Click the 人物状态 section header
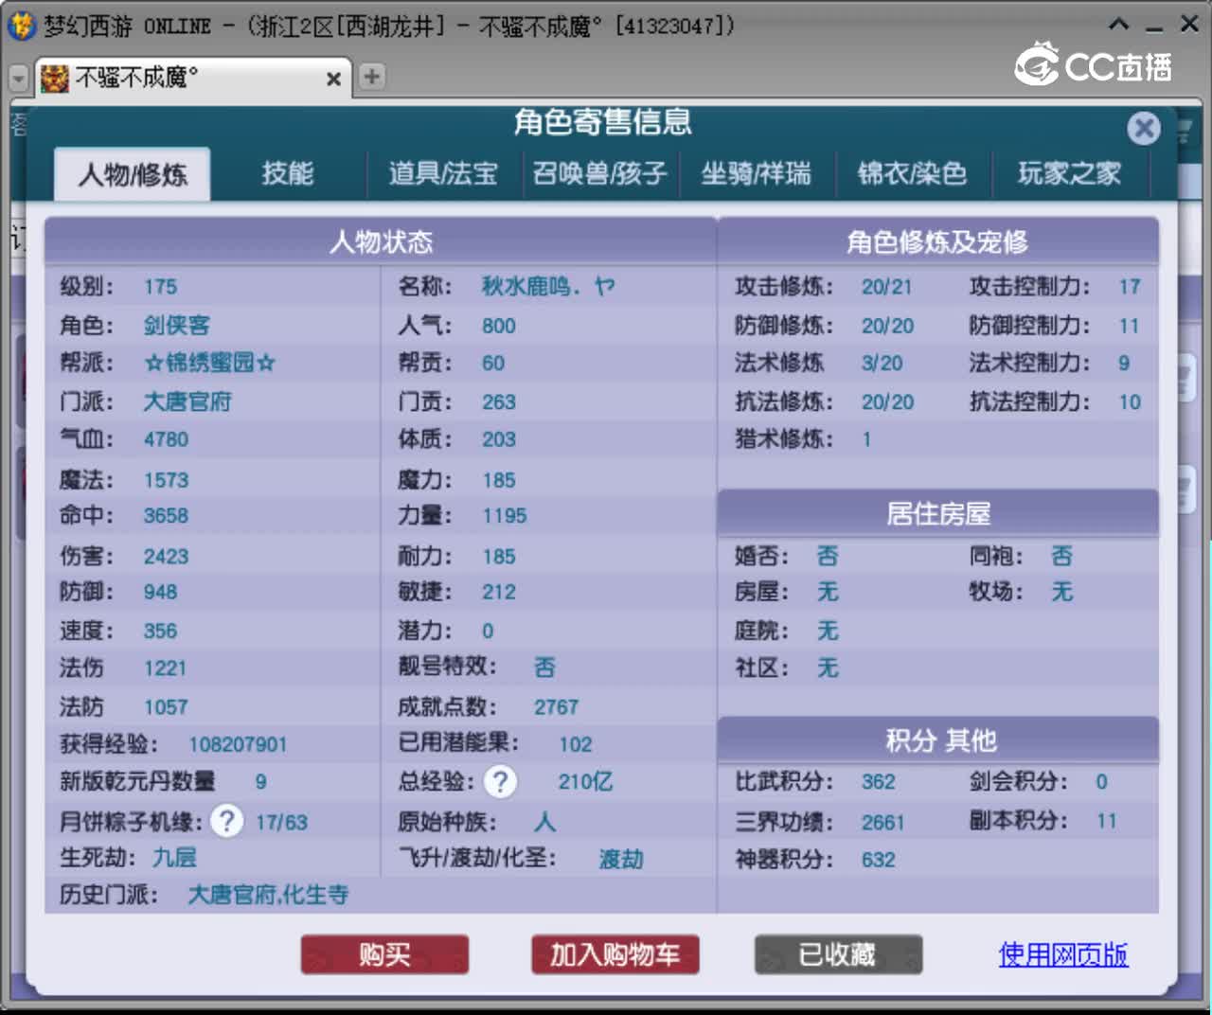The image size is (1212, 1015). point(380,241)
